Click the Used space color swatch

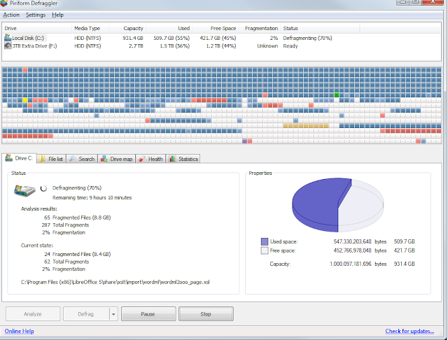click(265, 242)
